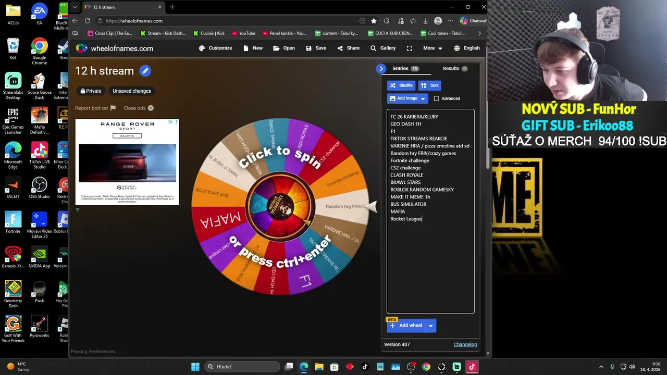Open the Gallery search
The height and width of the screenshot is (375, 667).
click(x=383, y=48)
